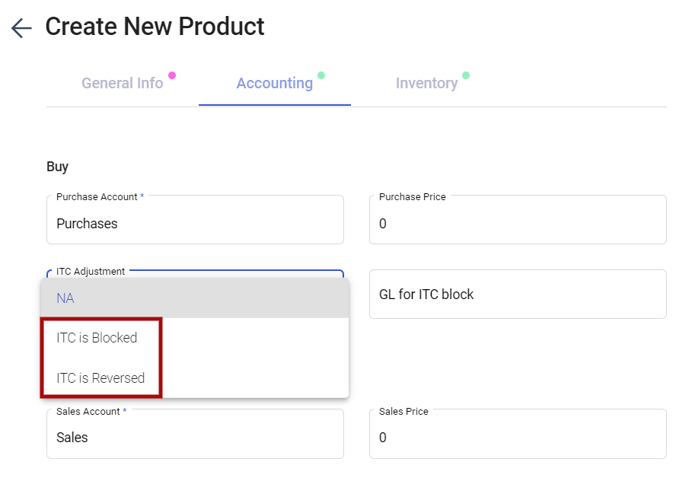692x481 pixels.
Task: Click the green status dot beside Inventory
Action: [x=466, y=75]
